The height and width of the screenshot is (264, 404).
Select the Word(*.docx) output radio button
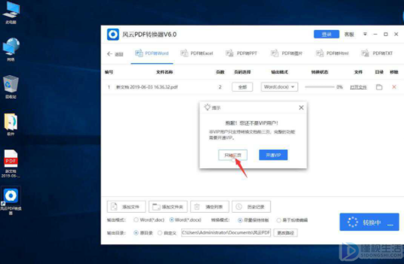[x=172, y=220]
